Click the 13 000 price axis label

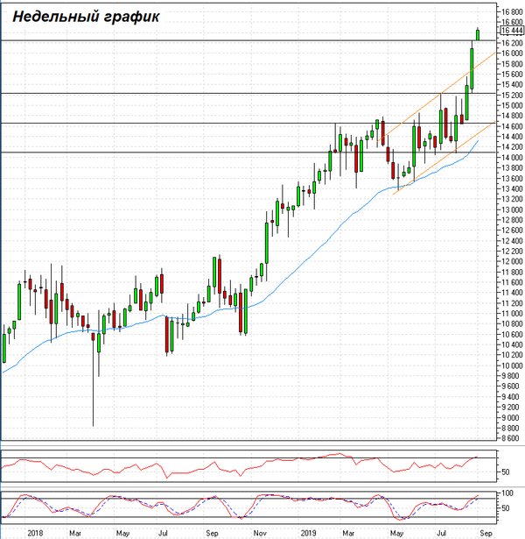pyautogui.click(x=512, y=209)
